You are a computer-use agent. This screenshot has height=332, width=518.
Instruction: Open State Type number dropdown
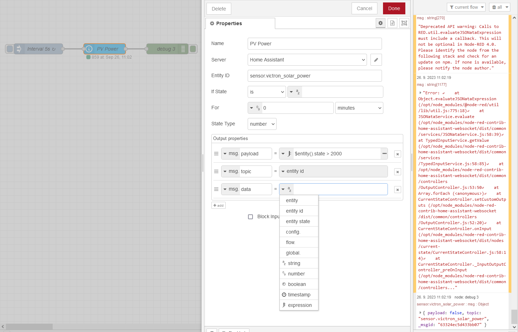coord(262,124)
